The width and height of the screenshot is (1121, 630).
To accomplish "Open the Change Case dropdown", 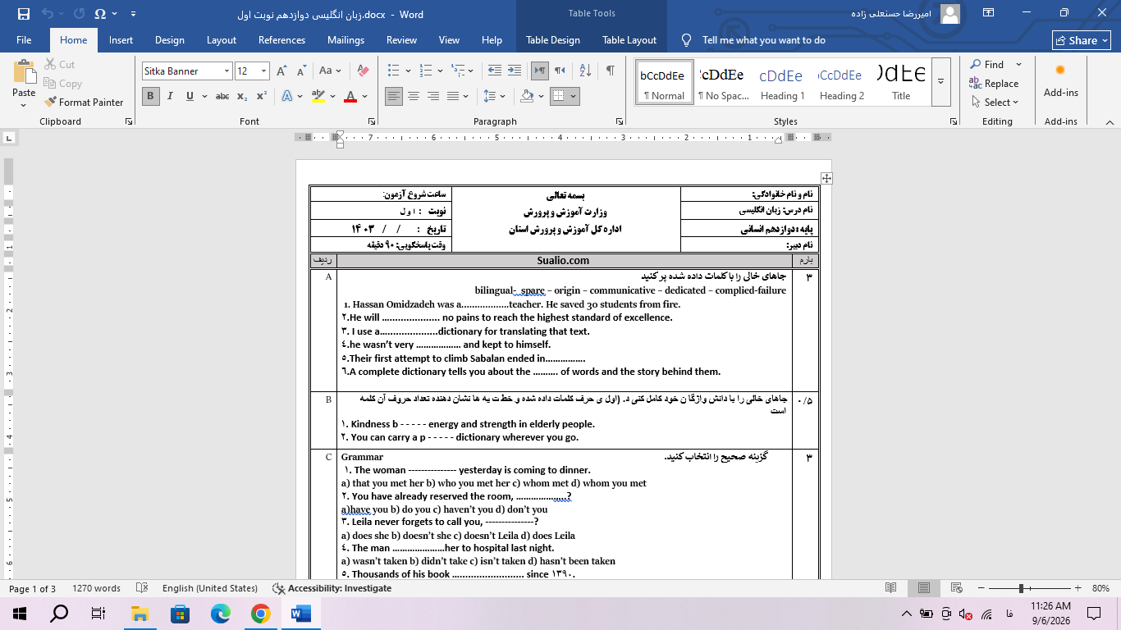I will 330,71.
